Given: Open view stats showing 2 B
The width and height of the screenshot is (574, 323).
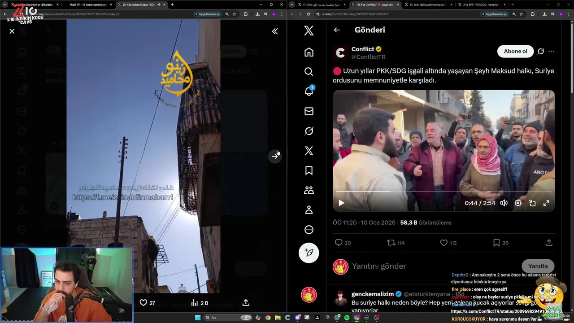Looking at the screenshot, I should click(x=200, y=303).
